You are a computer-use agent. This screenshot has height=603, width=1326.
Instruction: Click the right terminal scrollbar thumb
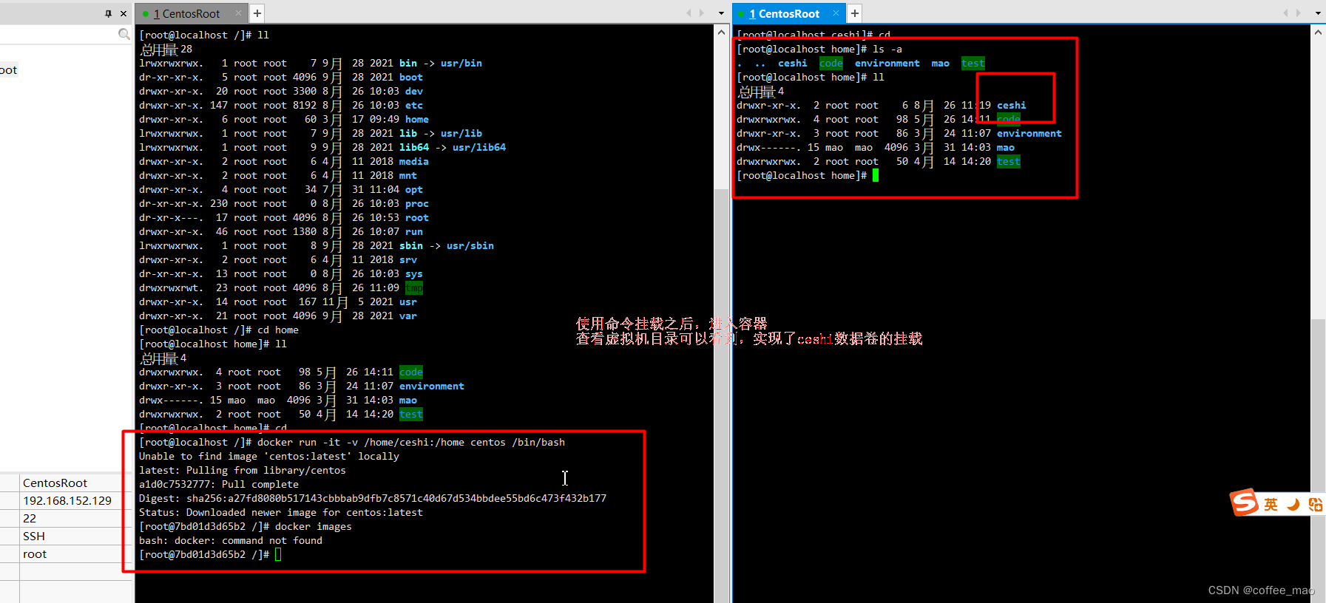click(x=1318, y=461)
